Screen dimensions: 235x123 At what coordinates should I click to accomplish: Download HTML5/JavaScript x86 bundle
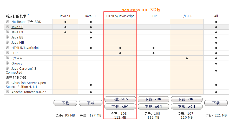(x=120, y=99)
